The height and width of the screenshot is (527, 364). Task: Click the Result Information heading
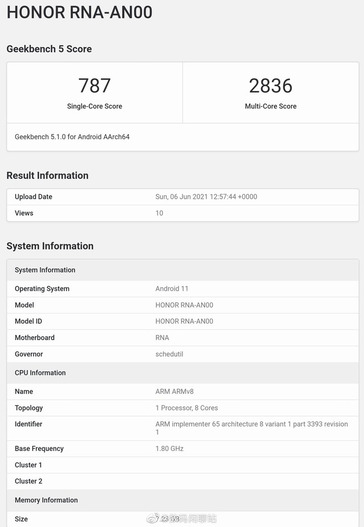(47, 175)
